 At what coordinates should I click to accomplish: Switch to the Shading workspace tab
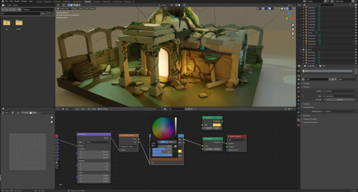tap(87, 1)
